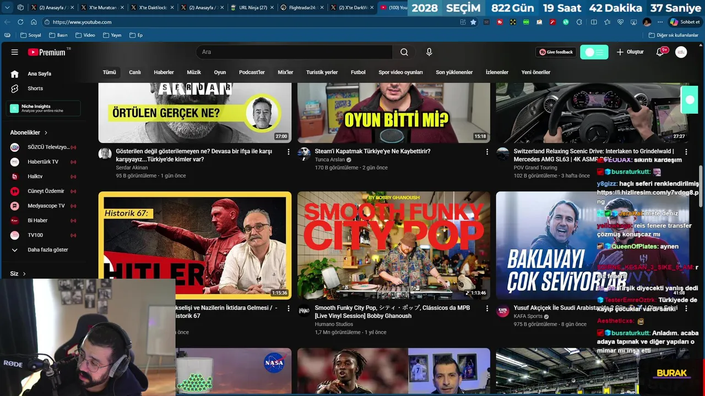Expand the Siz section arrow
This screenshot has height=396, width=705.
pos(24,274)
